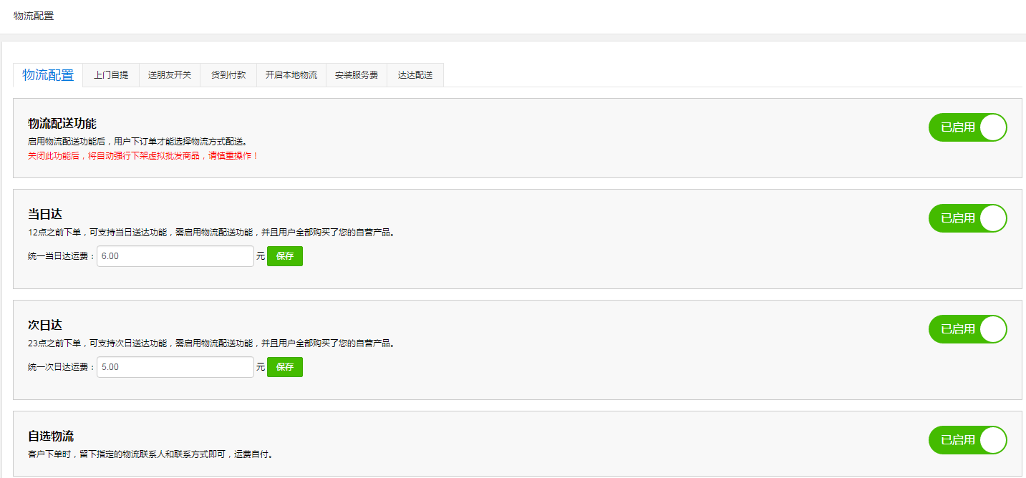The image size is (1026, 478).
Task: Disable the 自选物流 toggle
Action: (967, 440)
